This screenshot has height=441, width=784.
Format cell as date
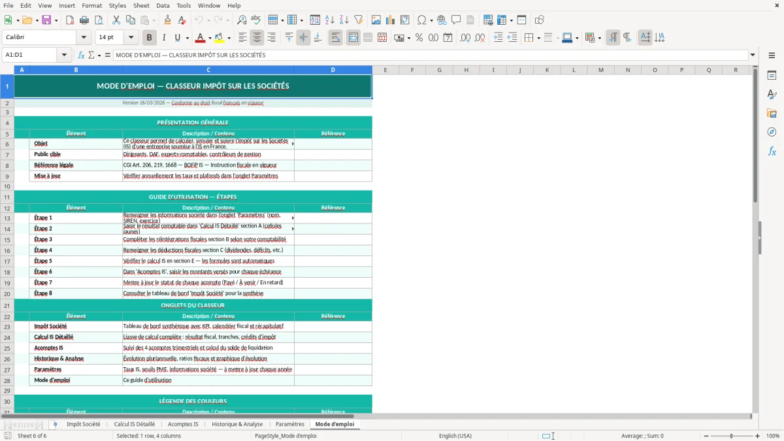(x=448, y=38)
